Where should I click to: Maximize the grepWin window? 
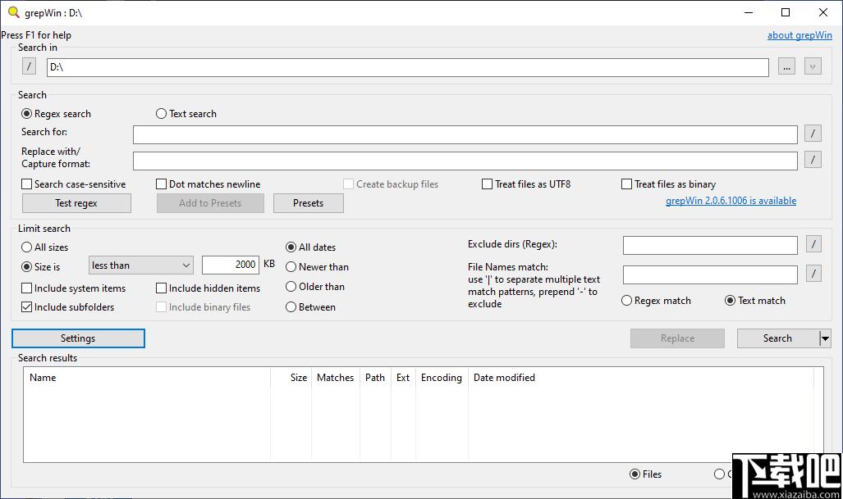786,12
